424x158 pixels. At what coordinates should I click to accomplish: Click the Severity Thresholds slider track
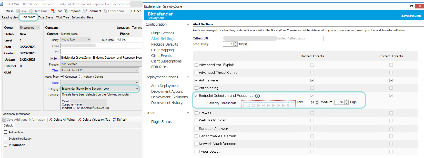(268, 103)
